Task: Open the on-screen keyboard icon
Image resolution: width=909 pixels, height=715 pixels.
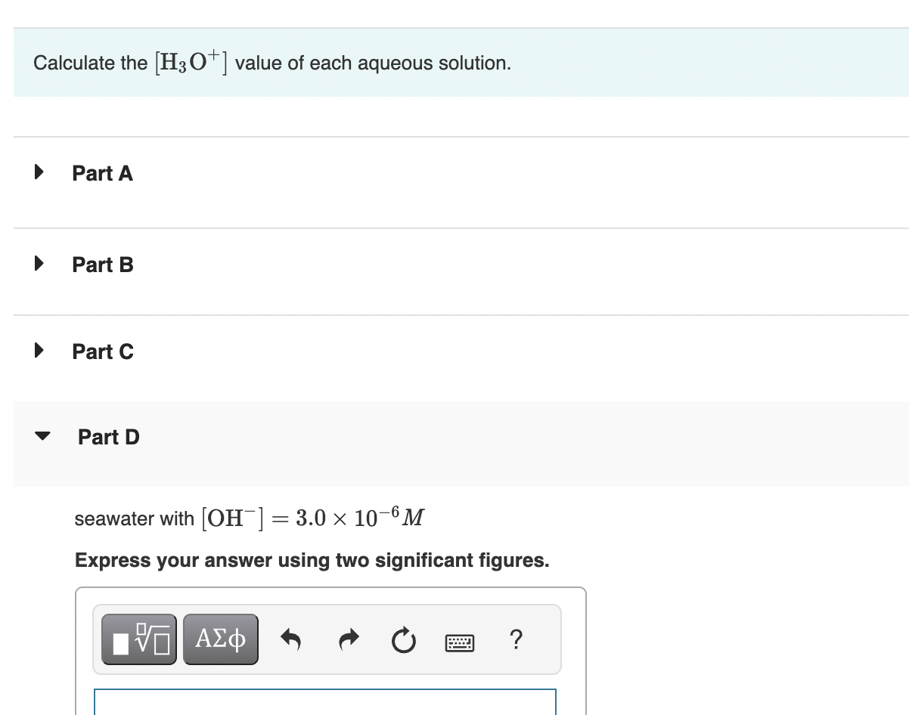Action: pyautogui.click(x=460, y=642)
